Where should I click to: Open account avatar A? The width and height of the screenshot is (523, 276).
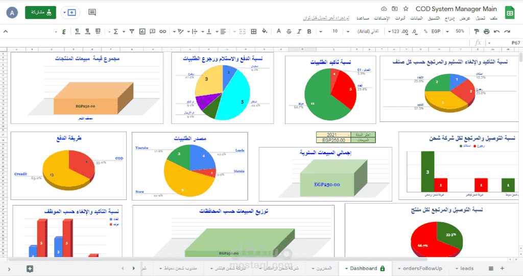12,13
